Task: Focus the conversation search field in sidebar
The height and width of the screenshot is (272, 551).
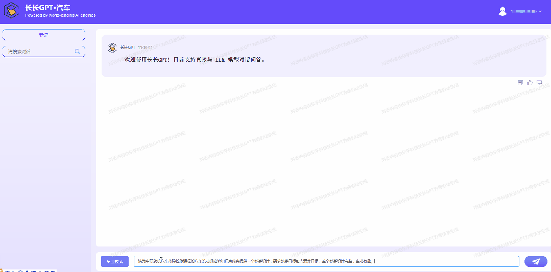Action: pos(44,52)
